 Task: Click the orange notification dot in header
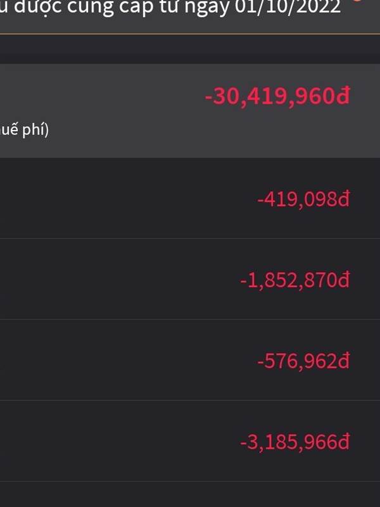point(357,1)
